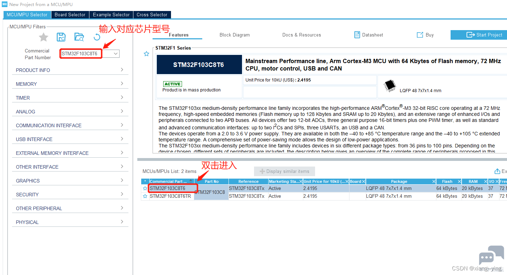Remove the I/O column via its X
The width and height of the screenshot is (507, 275).
497,181
